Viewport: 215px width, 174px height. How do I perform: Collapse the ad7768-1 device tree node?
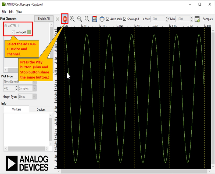pyautogui.click(x=5, y=26)
